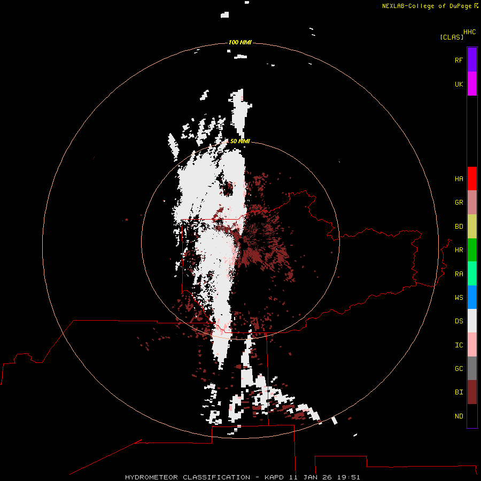Pick the RA light green legend swatch
481x481 pixels.
(x=472, y=274)
